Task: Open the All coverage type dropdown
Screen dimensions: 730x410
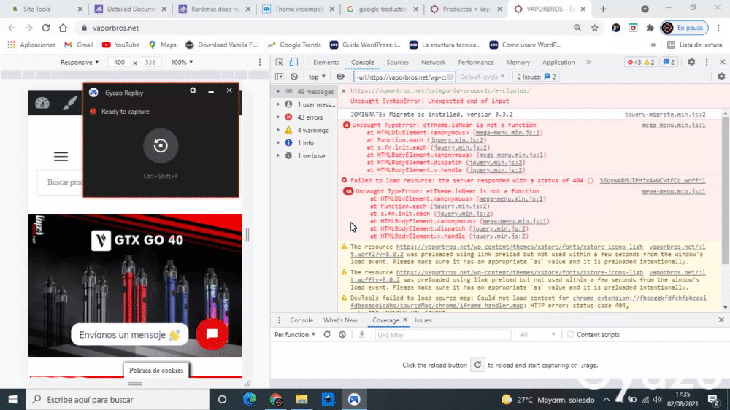Action: click(x=538, y=335)
